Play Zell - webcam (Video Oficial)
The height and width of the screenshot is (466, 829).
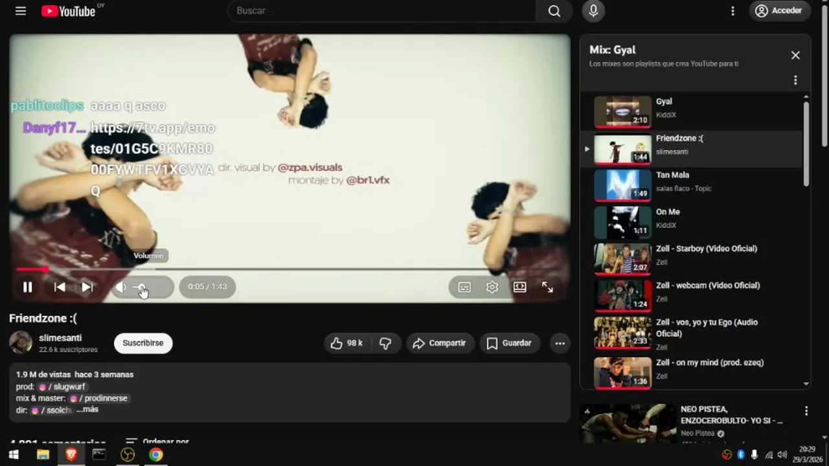691,296
